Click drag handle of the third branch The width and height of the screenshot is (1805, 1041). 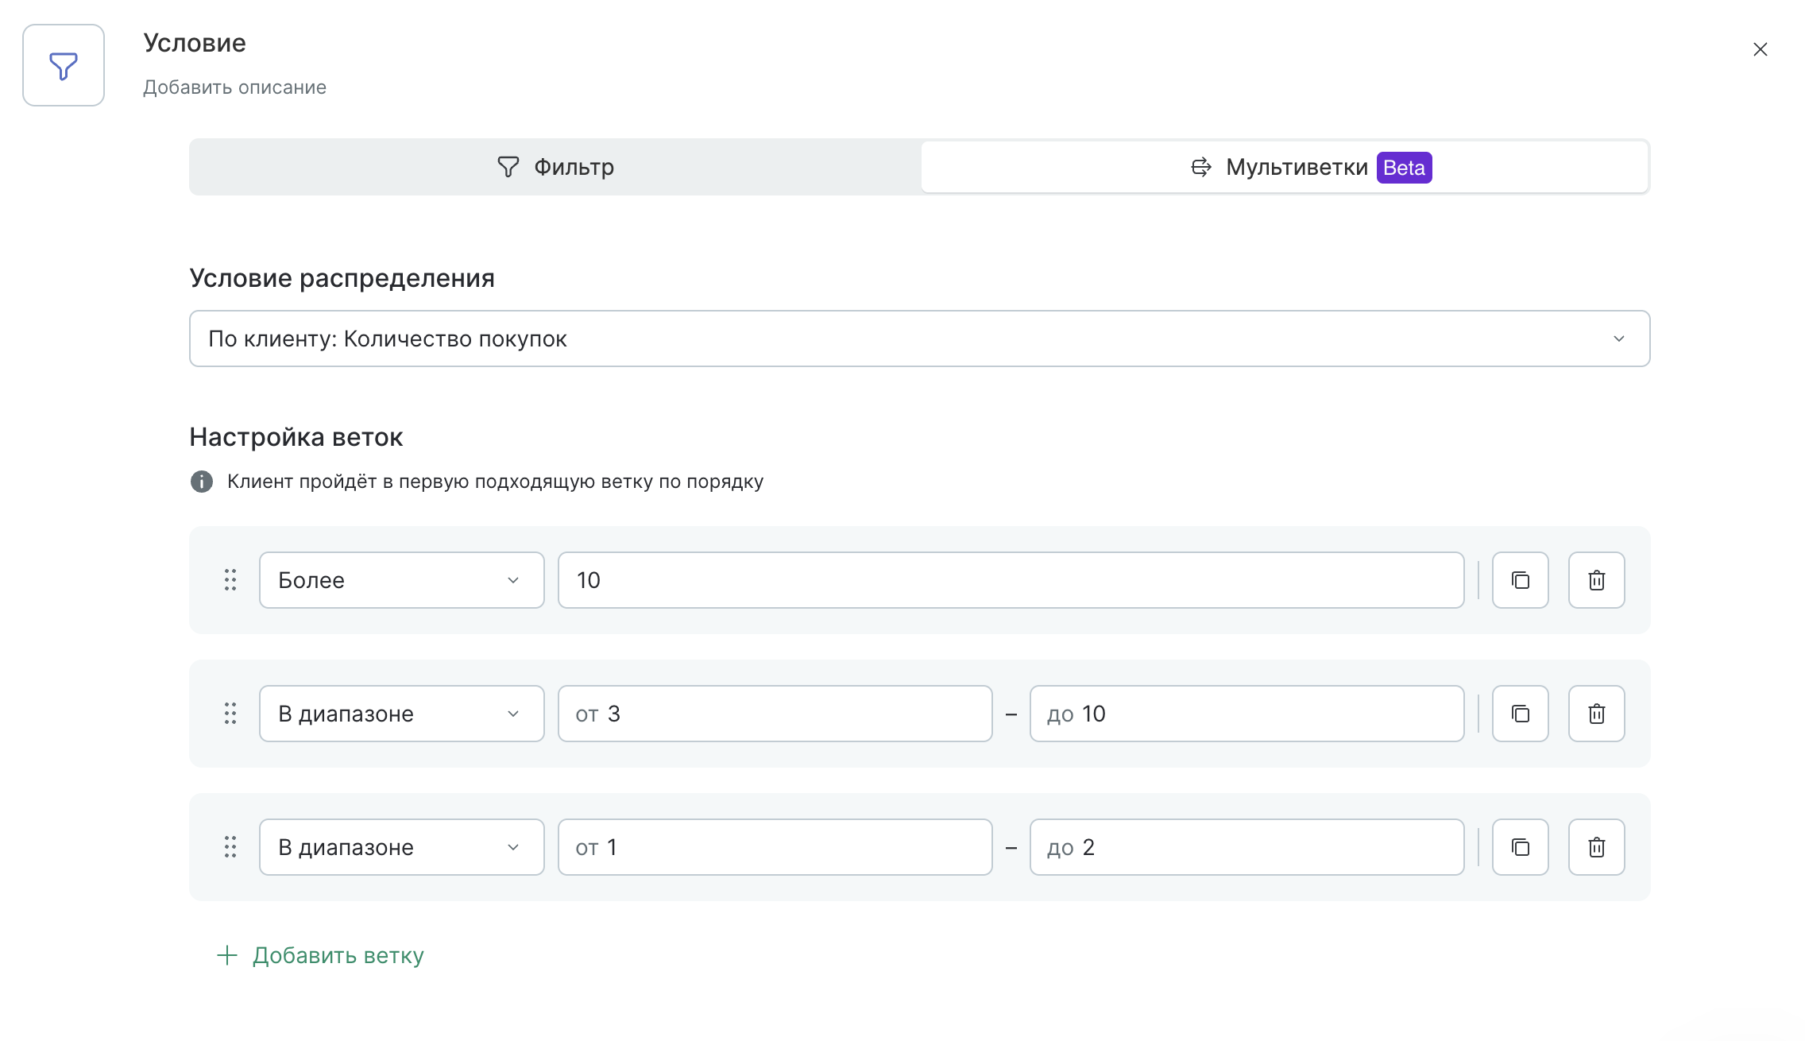coord(230,847)
